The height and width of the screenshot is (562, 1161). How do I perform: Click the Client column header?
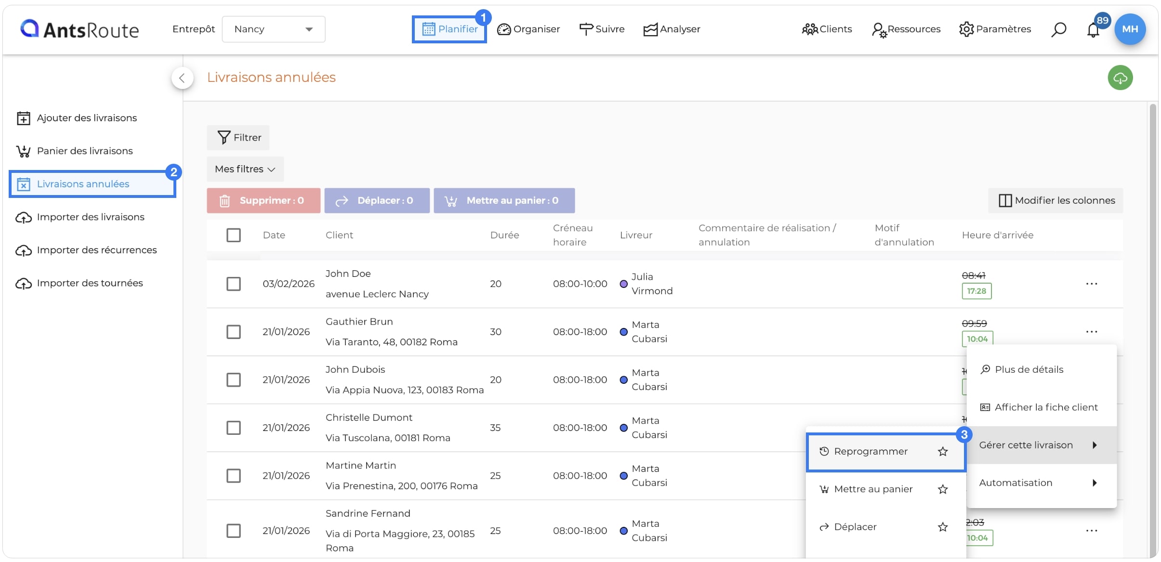[339, 235]
